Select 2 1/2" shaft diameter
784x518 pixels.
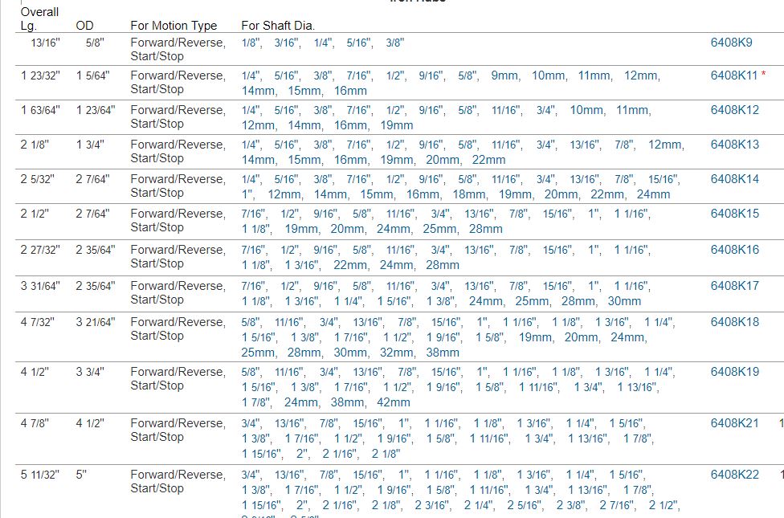(664, 505)
